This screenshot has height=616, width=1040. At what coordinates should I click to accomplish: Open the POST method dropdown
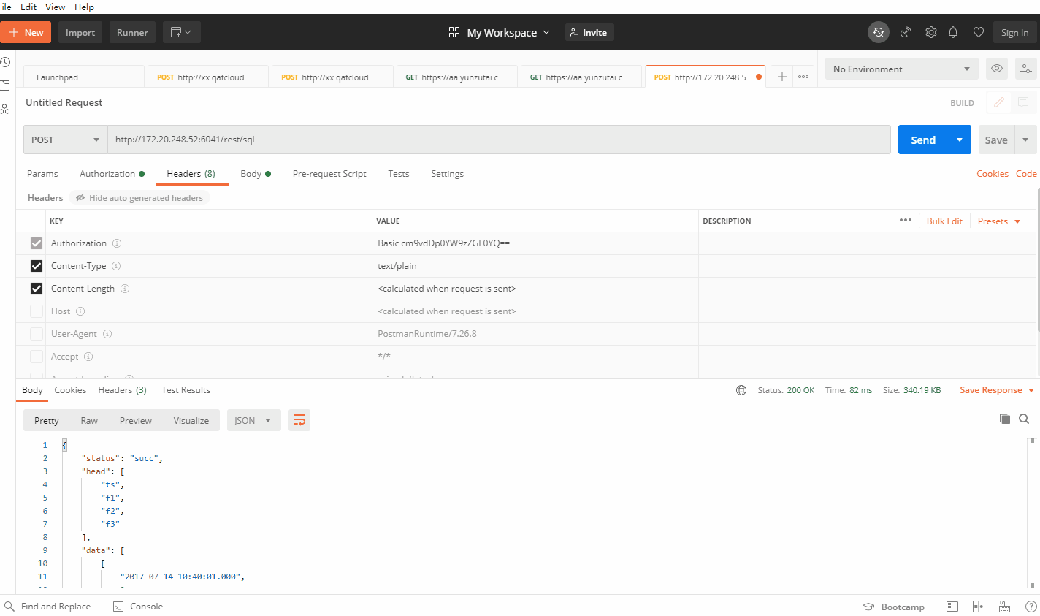point(64,139)
